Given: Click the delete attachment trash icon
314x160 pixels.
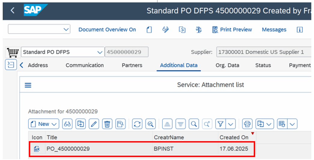Looking at the screenshot, I should click(x=107, y=124).
